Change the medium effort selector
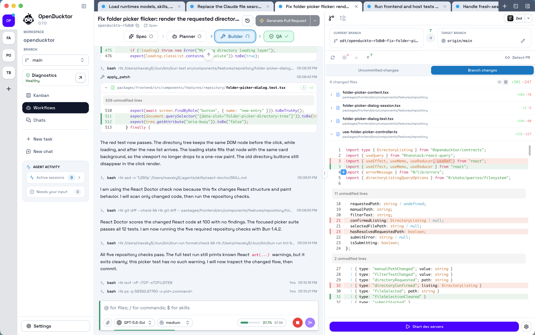This screenshot has width=535, height=335. tap(175, 323)
